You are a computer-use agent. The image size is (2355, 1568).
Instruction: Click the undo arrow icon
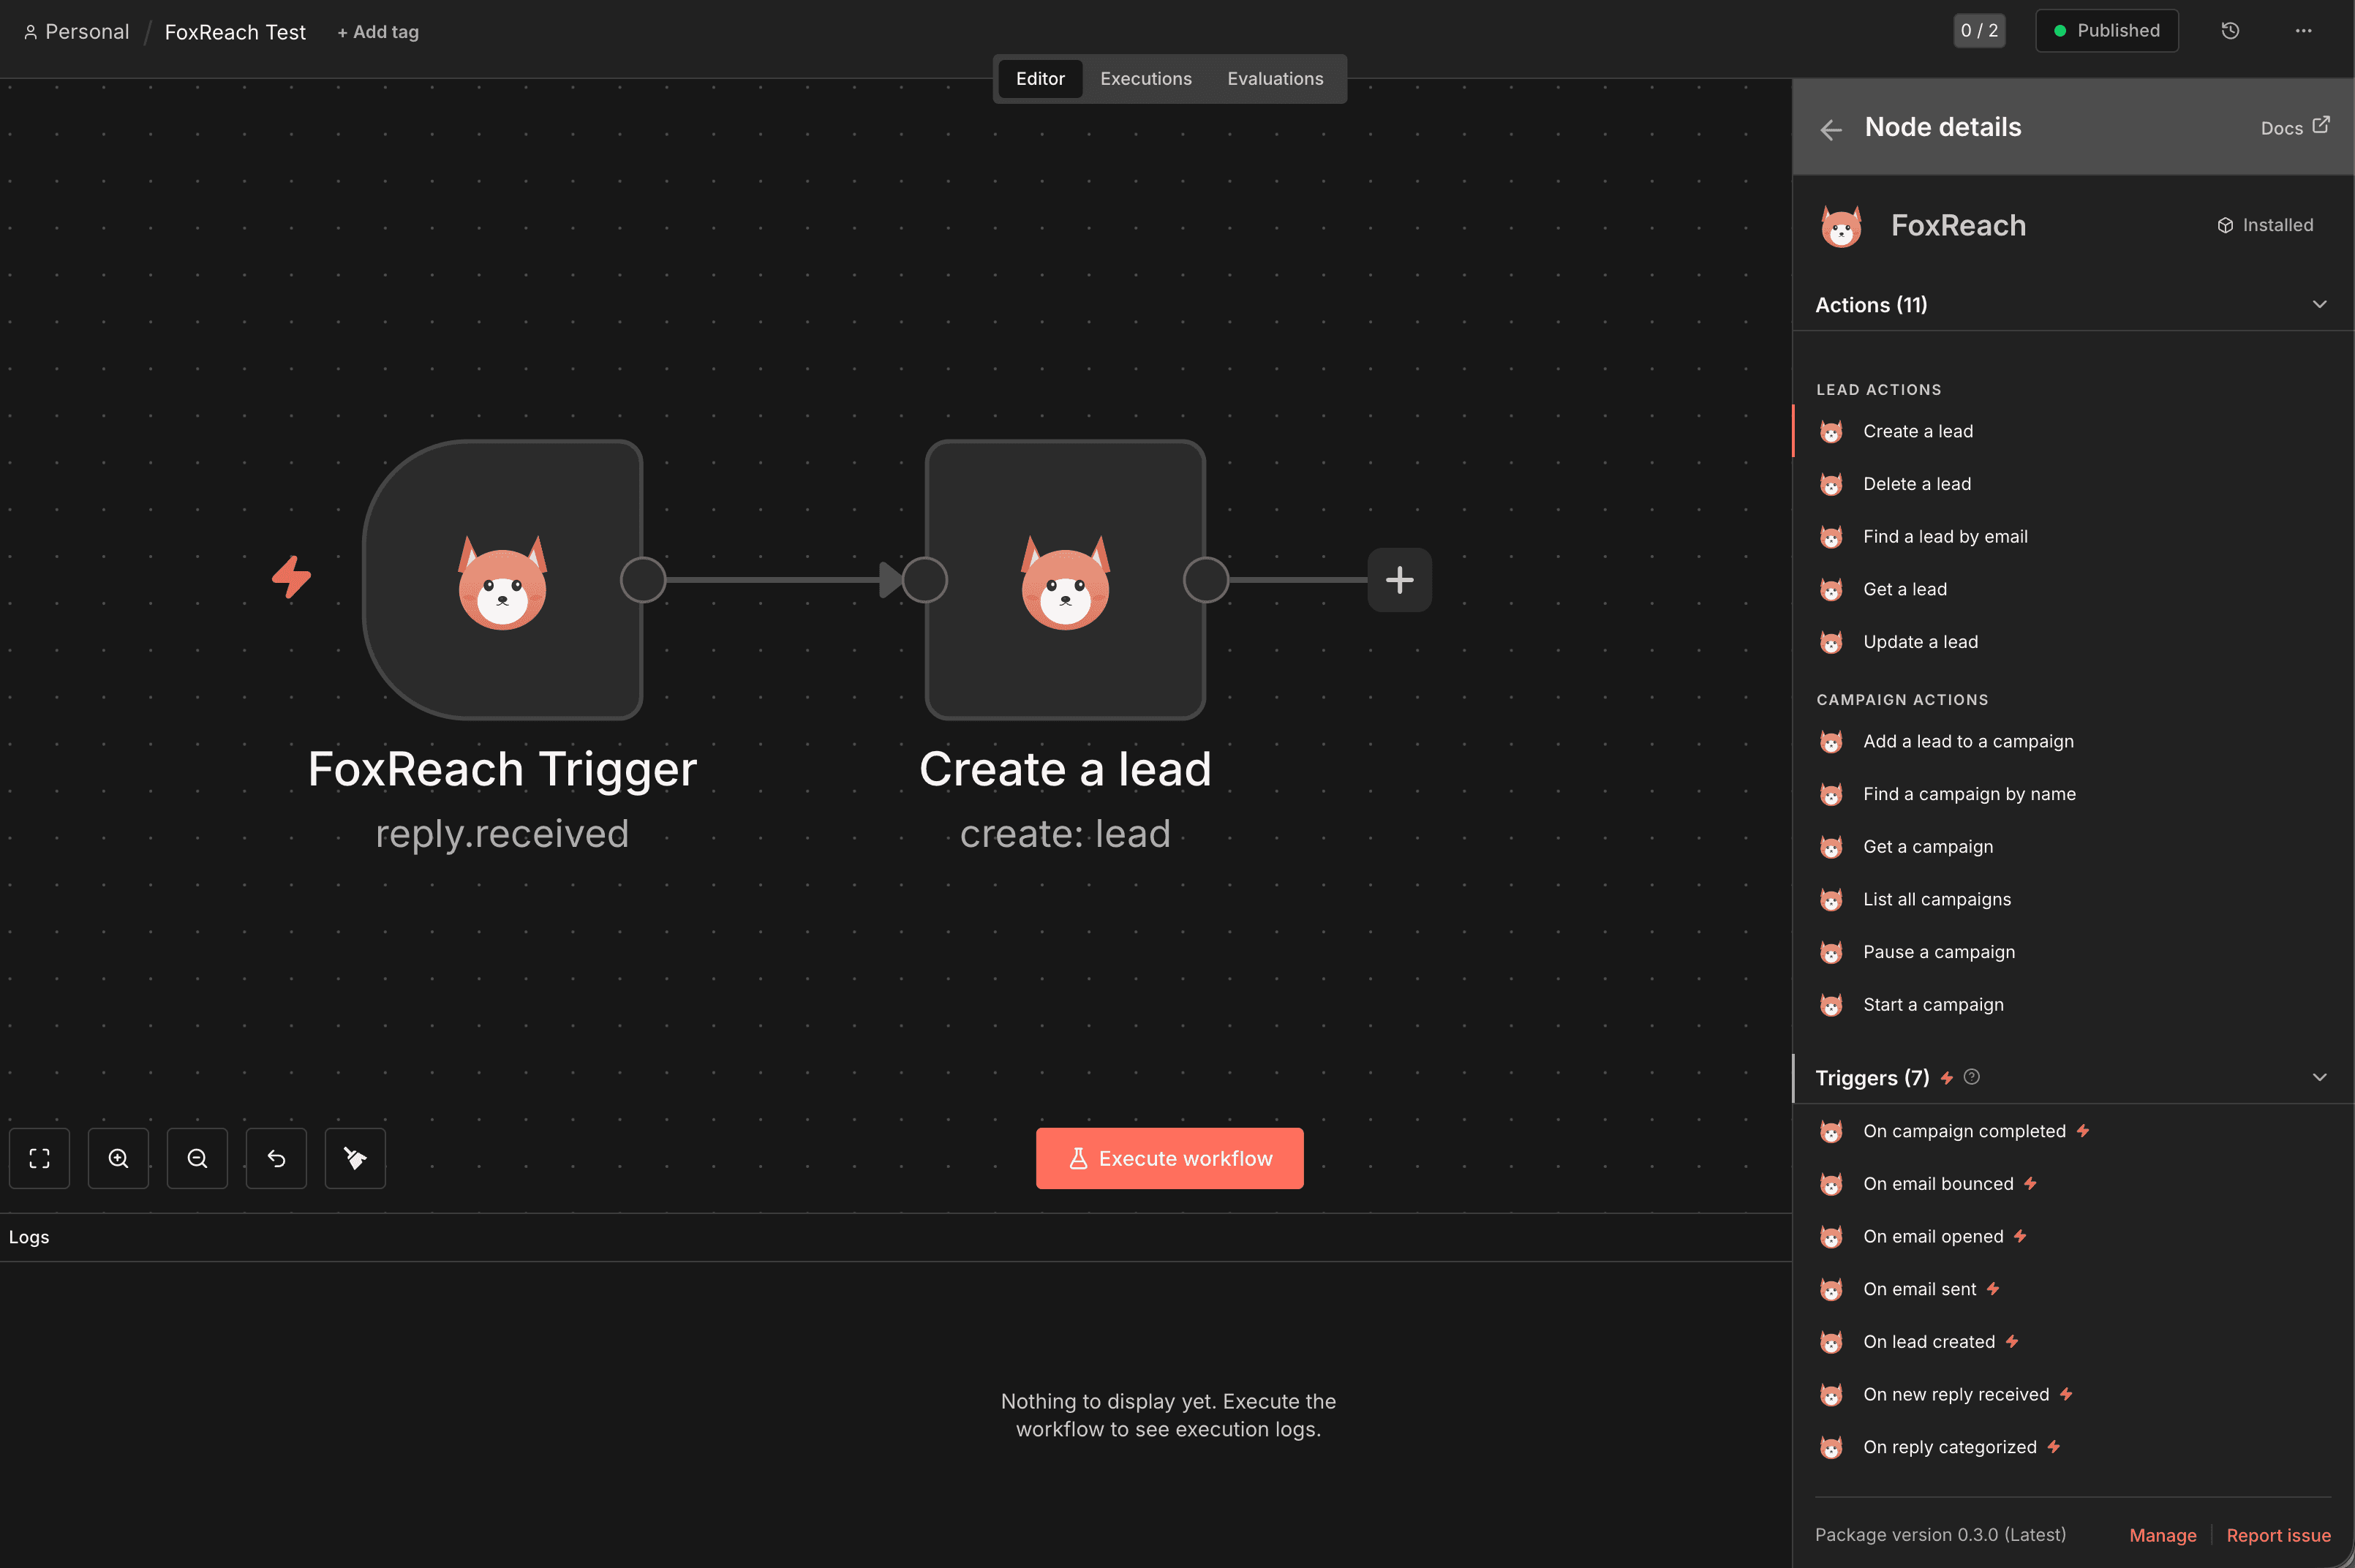(276, 1158)
